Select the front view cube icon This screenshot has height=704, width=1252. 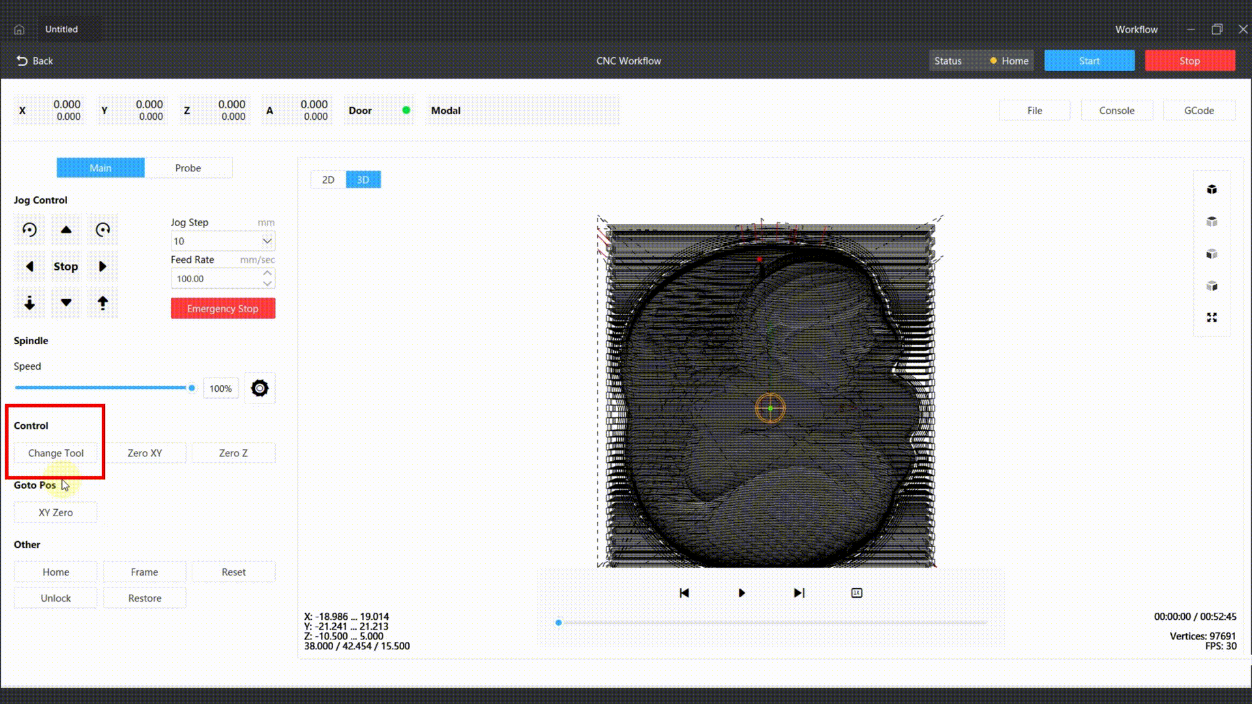tap(1212, 254)
